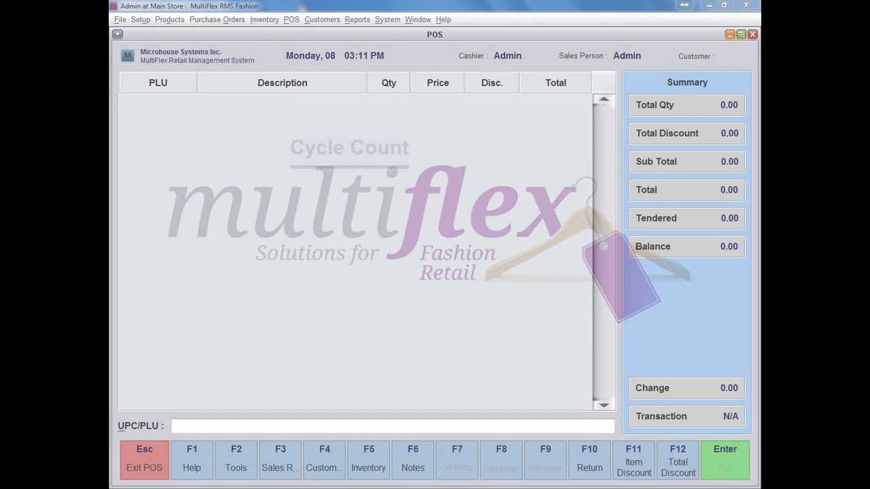Click the 03:11 PM time text
The width and height of the screenshot is (870, 489).
pyautogui.click(x=364, y=56)
